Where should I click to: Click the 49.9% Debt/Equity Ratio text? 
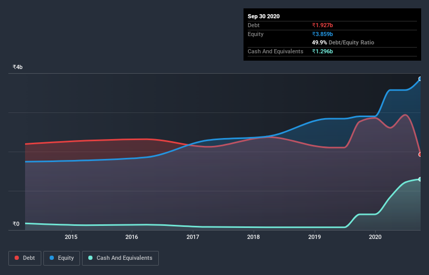pyautogui.click(x=343, y=42)
